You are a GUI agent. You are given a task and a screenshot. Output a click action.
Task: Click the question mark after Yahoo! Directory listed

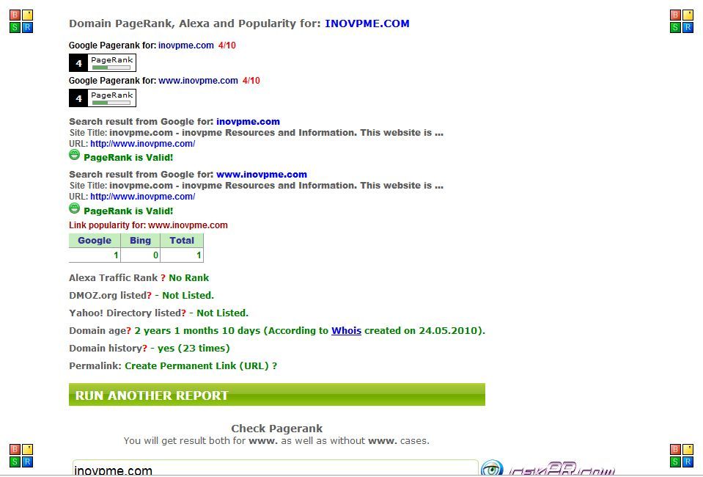pos(184,313)
